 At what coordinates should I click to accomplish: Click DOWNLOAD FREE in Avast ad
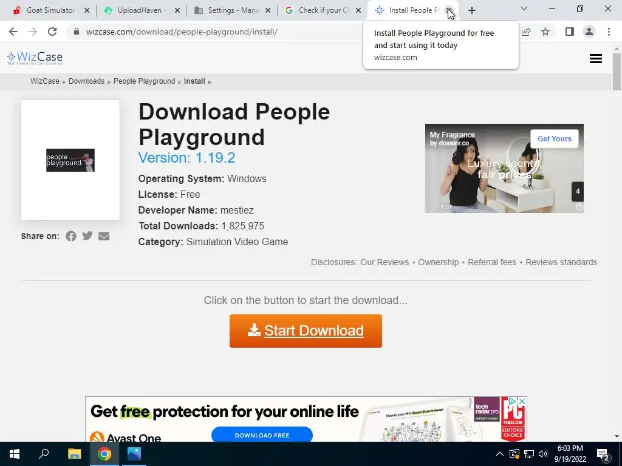tap(262, 435)
